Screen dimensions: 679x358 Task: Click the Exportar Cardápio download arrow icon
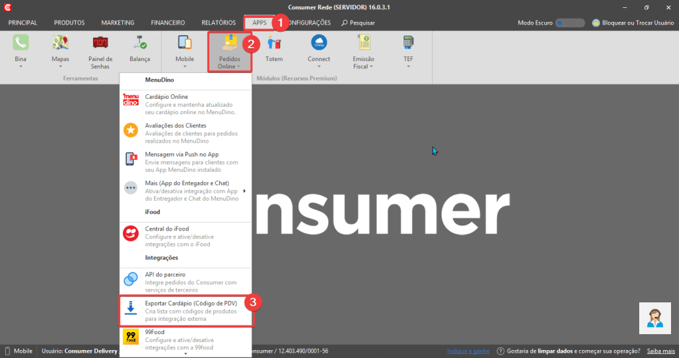131,308
